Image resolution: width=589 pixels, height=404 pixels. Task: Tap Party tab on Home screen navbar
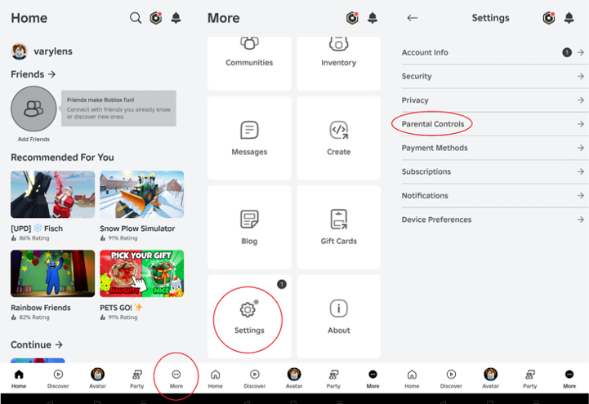136,378
